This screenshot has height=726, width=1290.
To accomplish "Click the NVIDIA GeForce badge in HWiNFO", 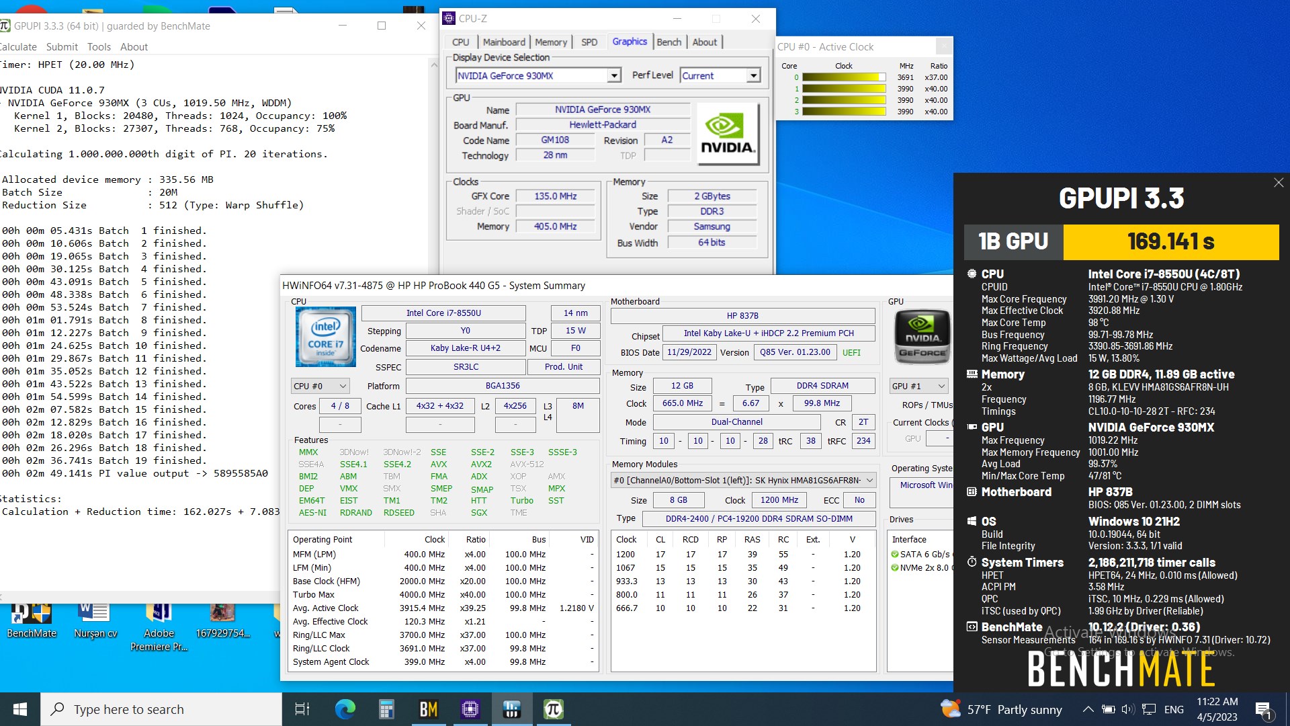I will [x=922, y=337].
